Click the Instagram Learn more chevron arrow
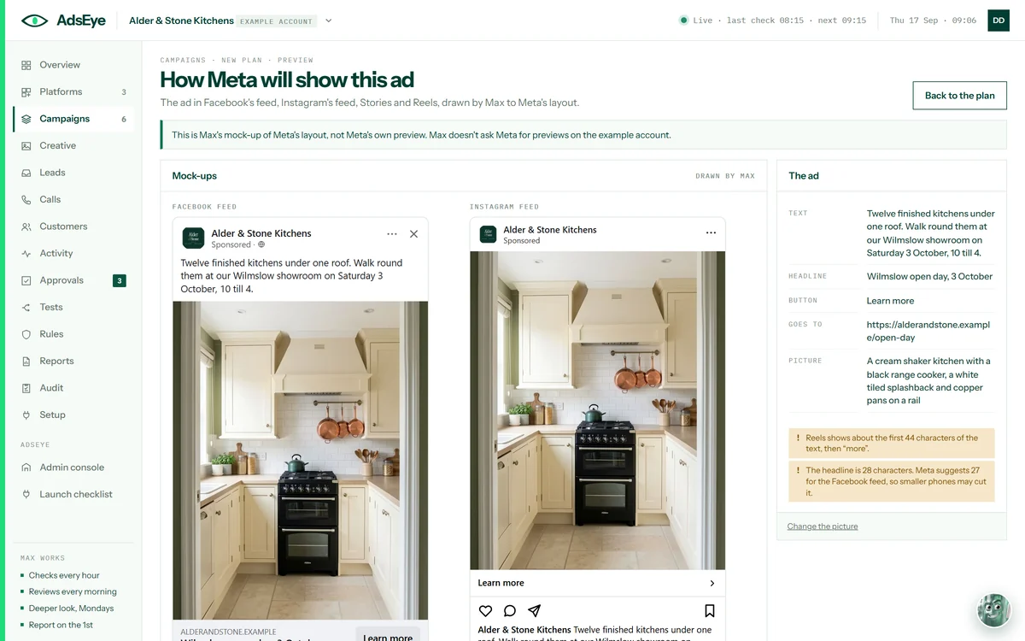Screen dimensions: 1025x641 tap(712, 583)
